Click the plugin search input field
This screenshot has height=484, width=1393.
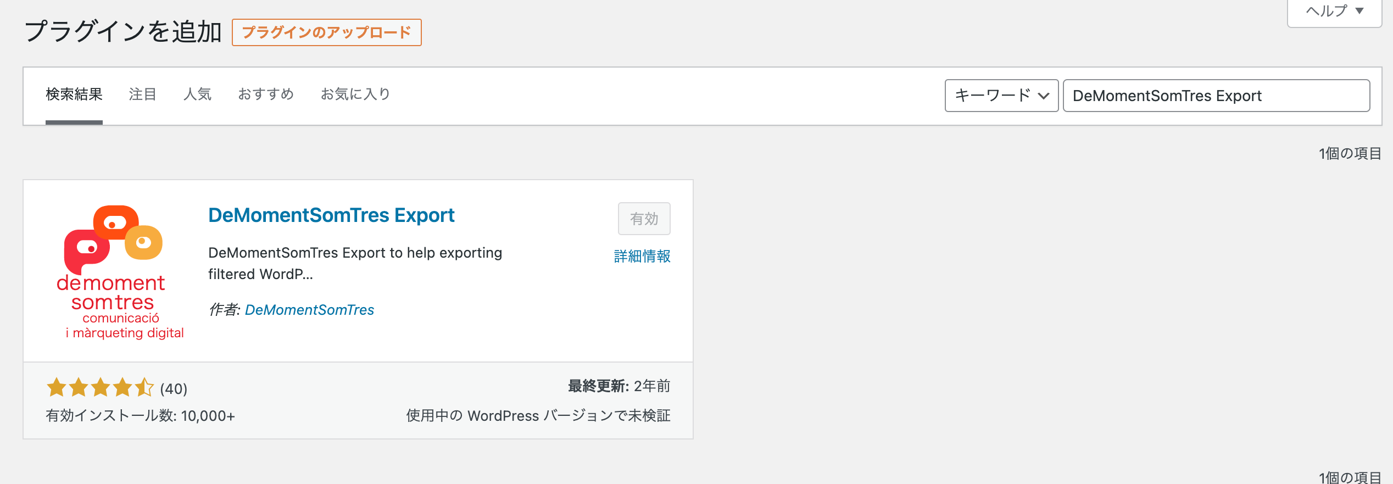tap(1216, 96)
